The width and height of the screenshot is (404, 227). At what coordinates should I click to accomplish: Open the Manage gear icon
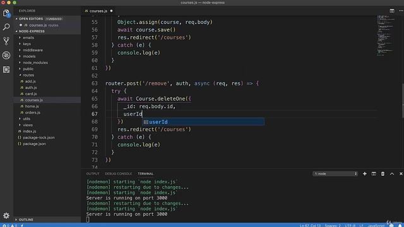click(x=6, y=216)
